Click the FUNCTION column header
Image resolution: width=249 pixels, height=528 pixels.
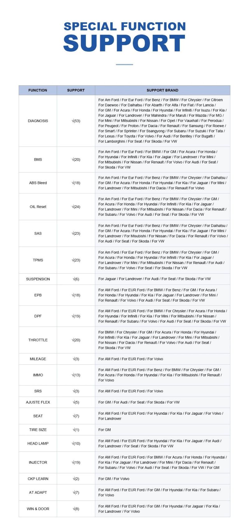click(38, 90)
